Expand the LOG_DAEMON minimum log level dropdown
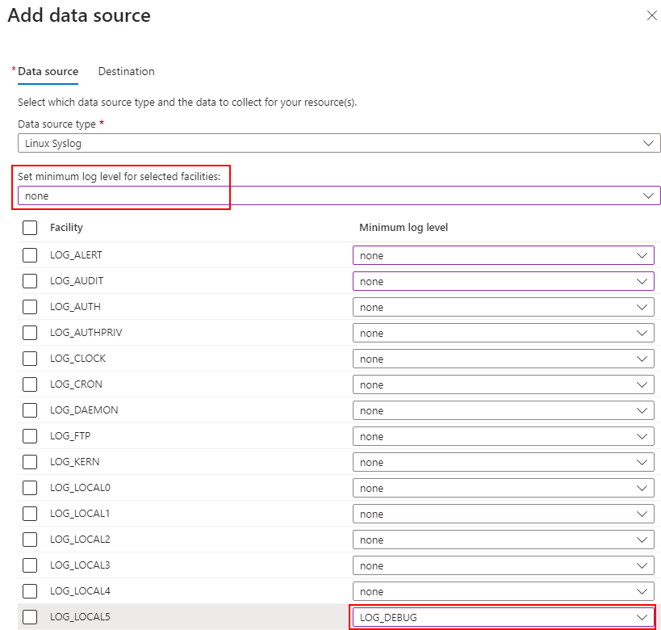The height and width of the screenshot is (630, 661). click(x=503, y=410)
